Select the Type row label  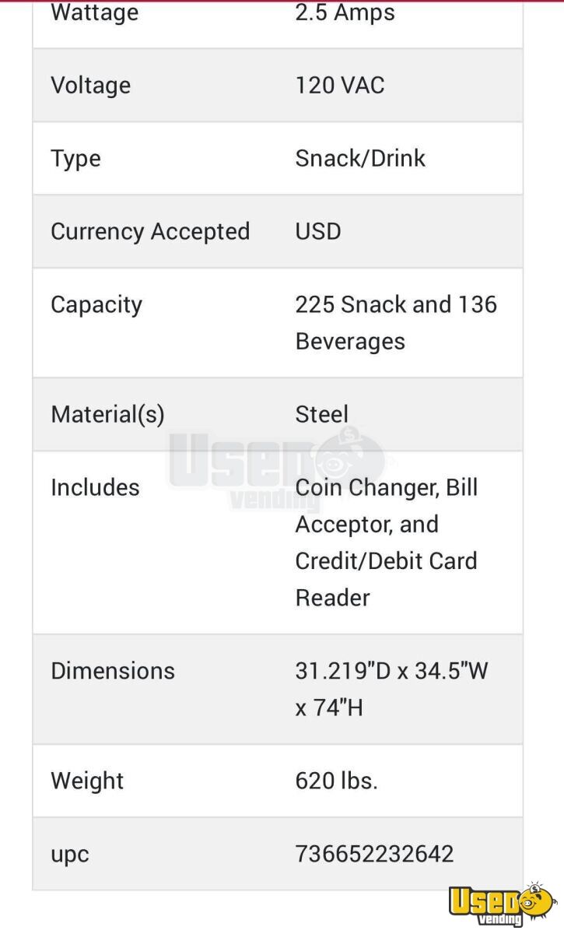click(75, 158)
